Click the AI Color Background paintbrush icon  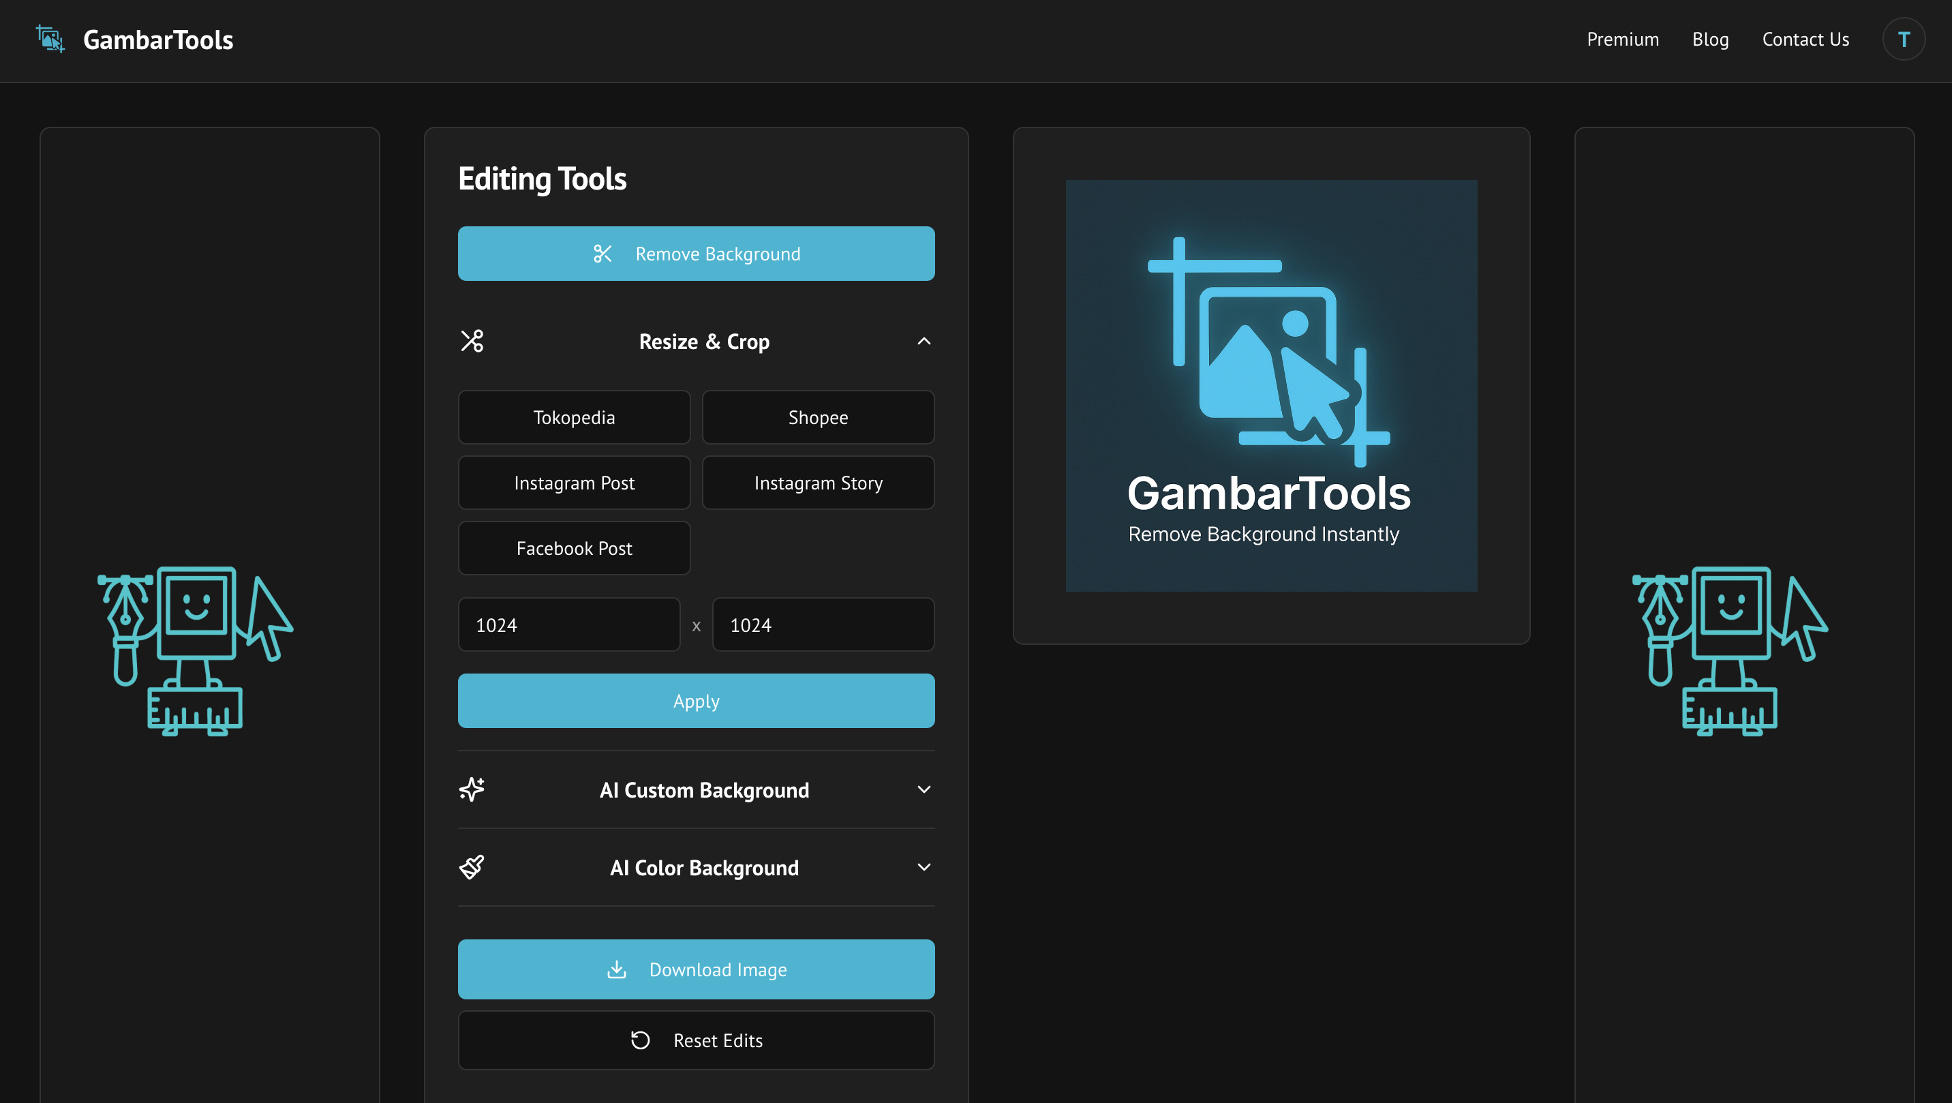point(472,868)
